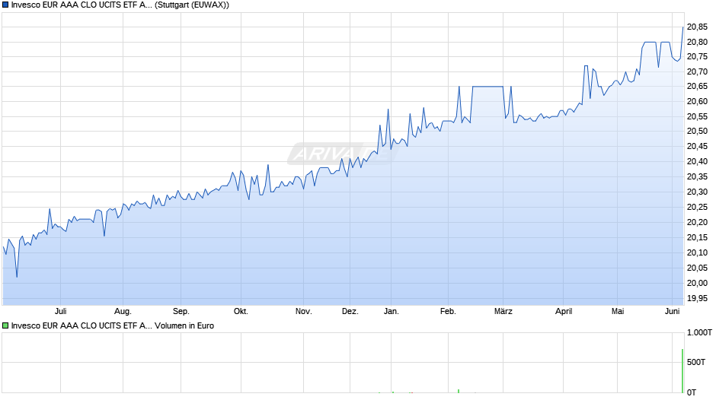
Task: Click the Sep. month axis label
Action: pyautogui.click(x=181, y=312)
